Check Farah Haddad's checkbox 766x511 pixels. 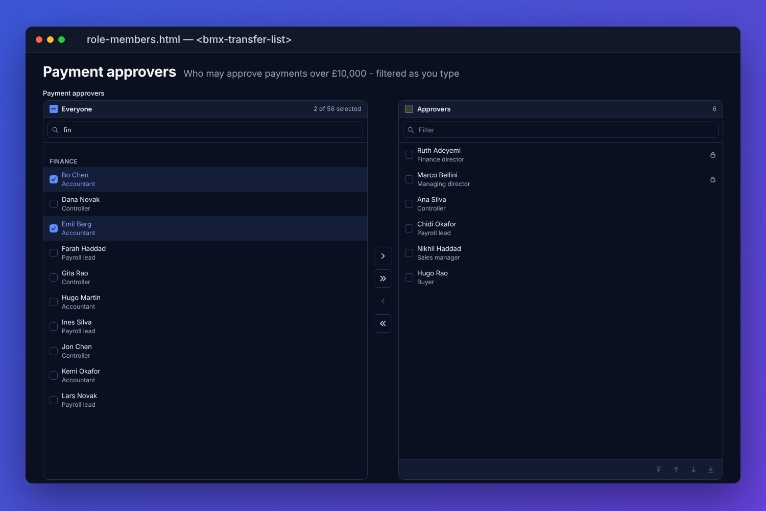[x=54, y=253]
